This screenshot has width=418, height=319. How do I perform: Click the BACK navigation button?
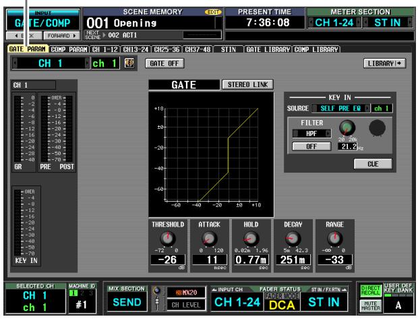(24, 36)
